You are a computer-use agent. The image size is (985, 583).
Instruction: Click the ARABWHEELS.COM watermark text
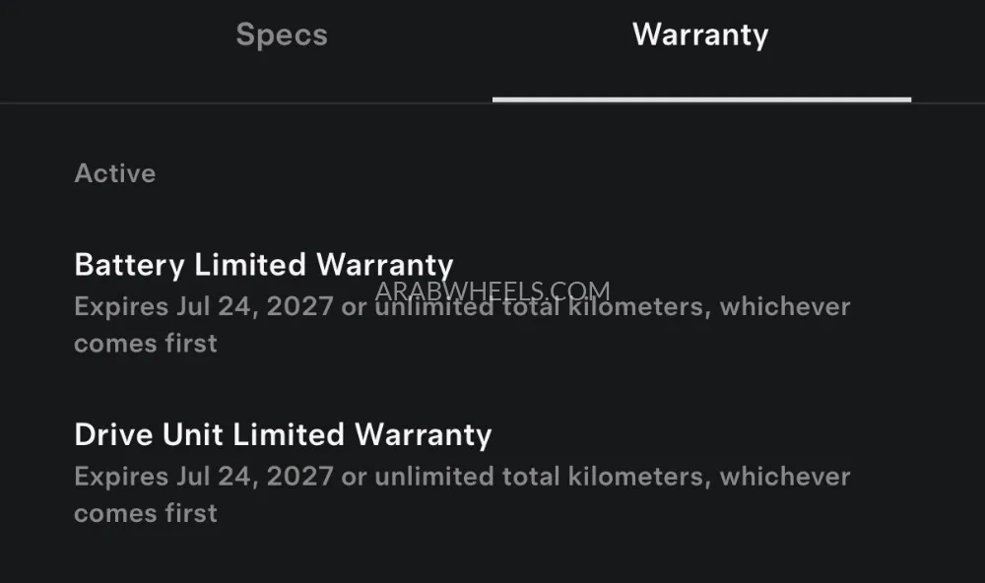[x=492, y=291]
